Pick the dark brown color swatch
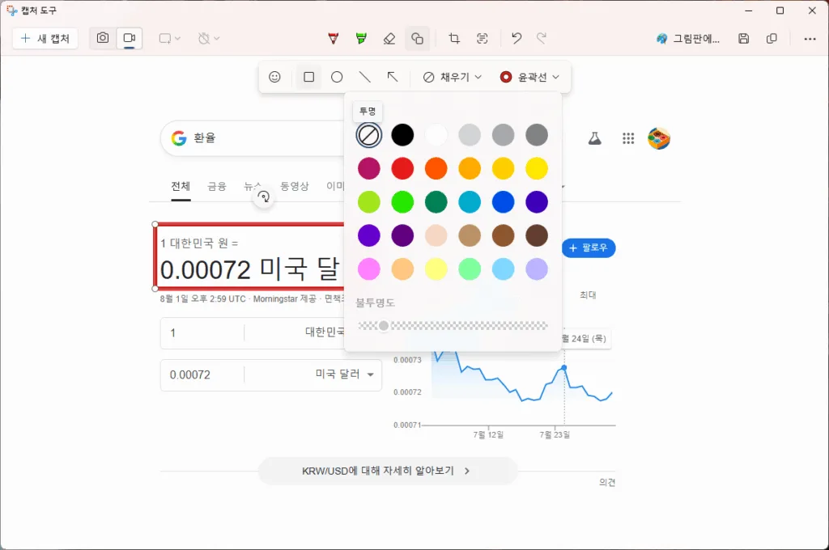The width and height of the screenshot is (829, 550). (537, 235)
